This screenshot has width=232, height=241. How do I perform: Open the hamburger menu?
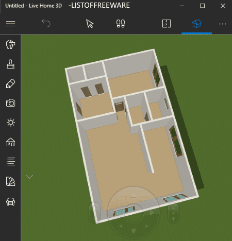click(10, 24)
